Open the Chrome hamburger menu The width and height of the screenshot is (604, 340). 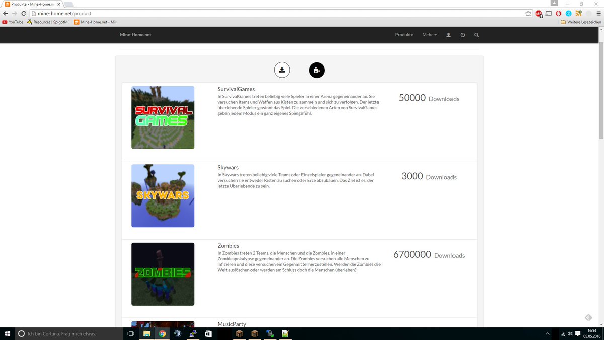pos(598,13)
